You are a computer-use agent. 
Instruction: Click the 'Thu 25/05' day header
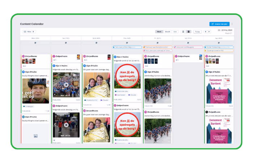tap(127, 38)
